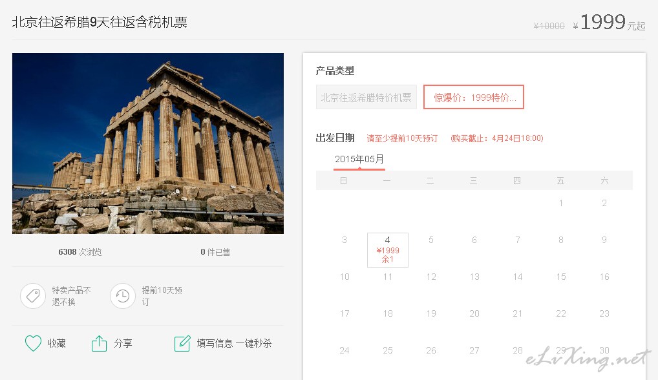
Task: Click 购买截止：4月24日18:00 deadline text
Action: (497, 138)
